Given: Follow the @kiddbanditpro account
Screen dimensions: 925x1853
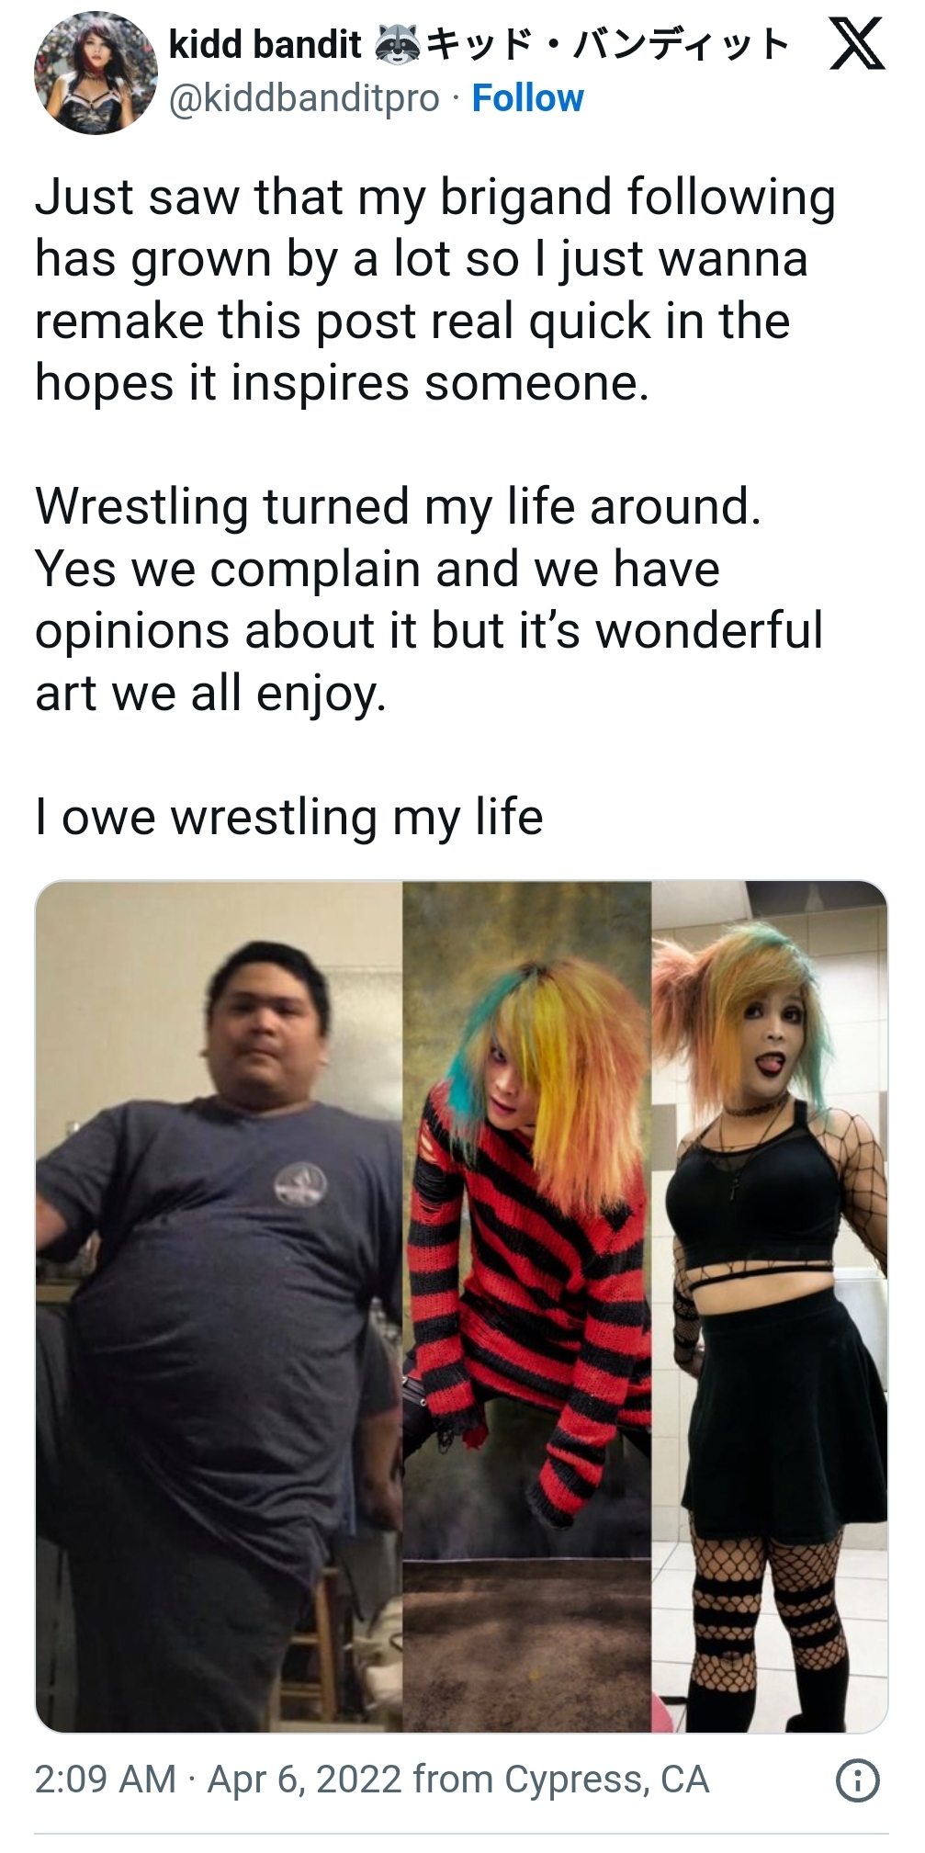Looking at the screenshot, I should point(527,98).
